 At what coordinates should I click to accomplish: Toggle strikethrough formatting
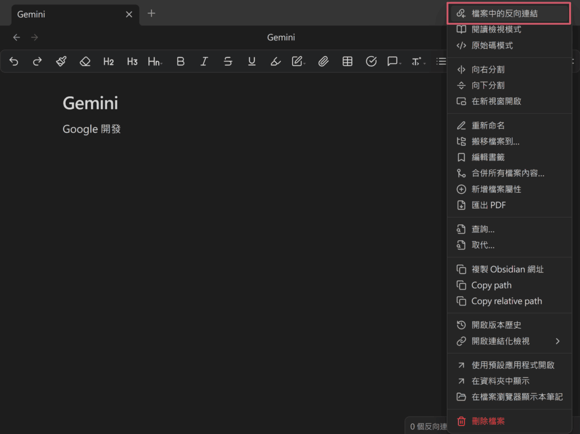(x=228, y=62)
